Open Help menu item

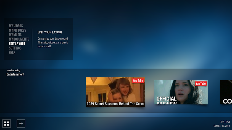point(12,53)
